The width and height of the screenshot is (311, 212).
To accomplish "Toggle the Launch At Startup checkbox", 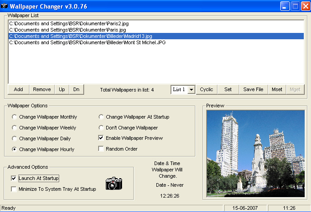I will [x=14, y=178].
